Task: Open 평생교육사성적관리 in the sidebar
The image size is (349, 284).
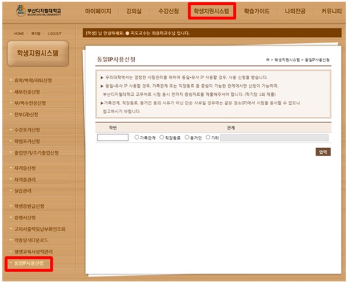Action: (33, 251)
